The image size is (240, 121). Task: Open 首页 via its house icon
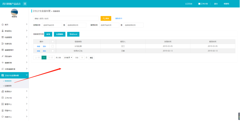[x=3, y=25]
